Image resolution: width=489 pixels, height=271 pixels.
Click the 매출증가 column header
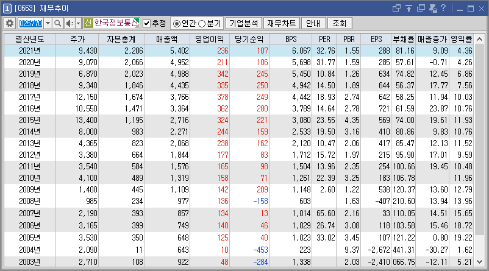coord(432,39)
